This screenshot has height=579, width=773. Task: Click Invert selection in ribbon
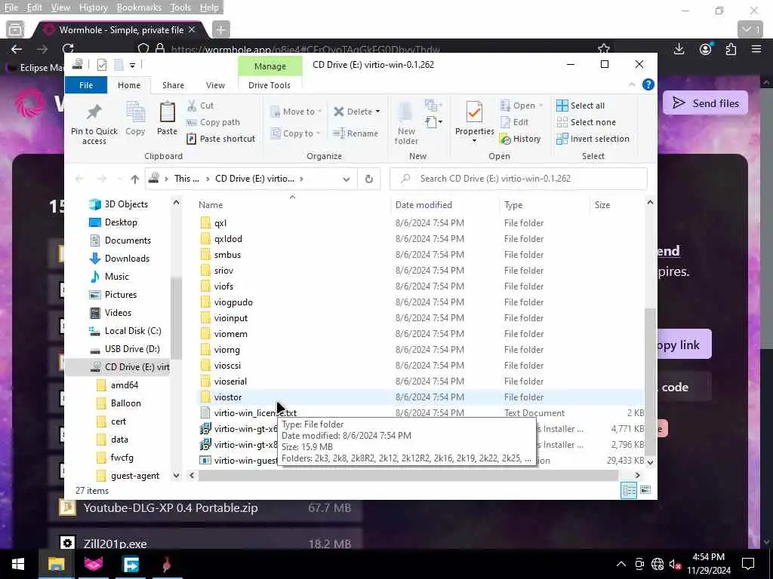pyautogui.click(x=593, y=139)
